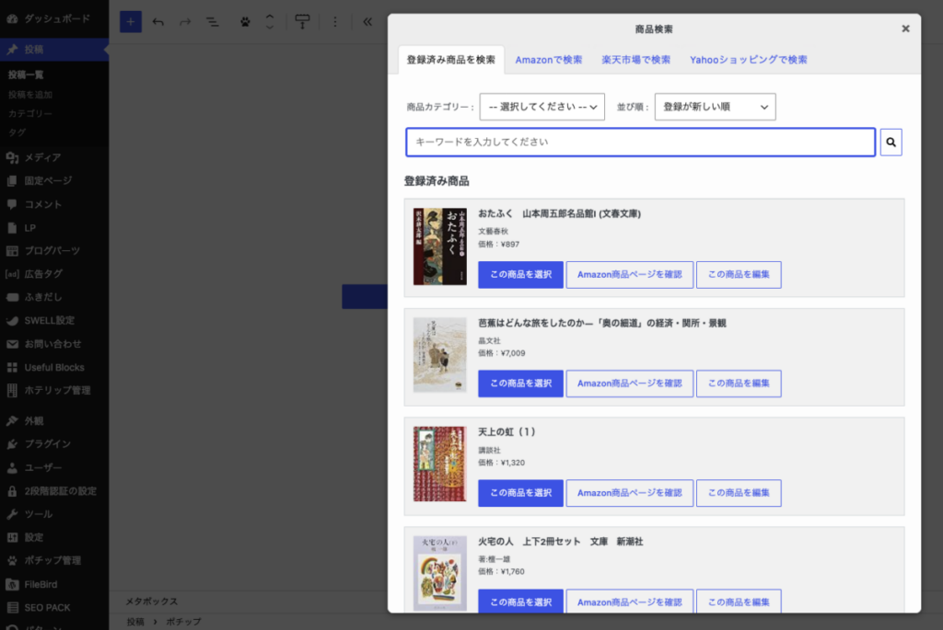Open お問い合わせ in the sidebar
943x630 pixels.
[x=54, y=344]
